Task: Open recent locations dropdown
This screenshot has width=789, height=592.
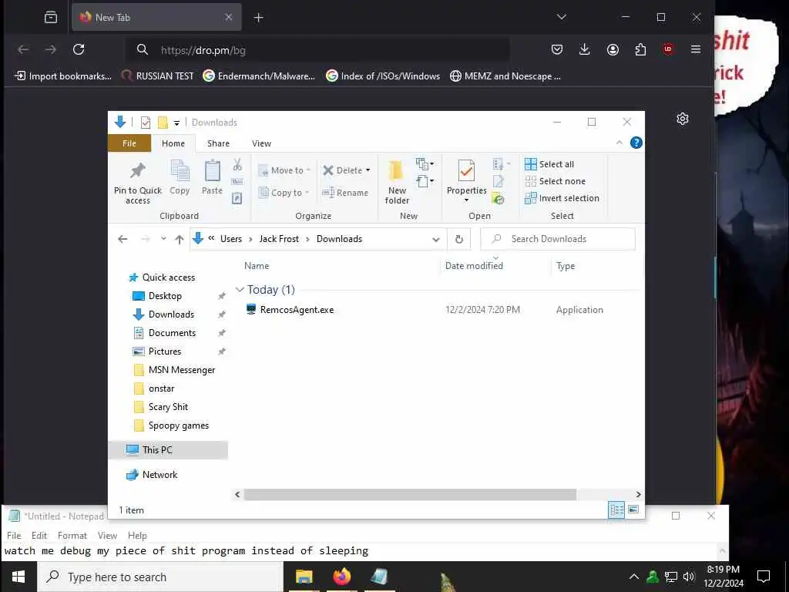Action: (163, 239)
